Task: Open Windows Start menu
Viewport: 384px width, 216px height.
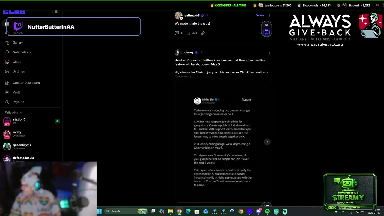Action: click(99, 211)
